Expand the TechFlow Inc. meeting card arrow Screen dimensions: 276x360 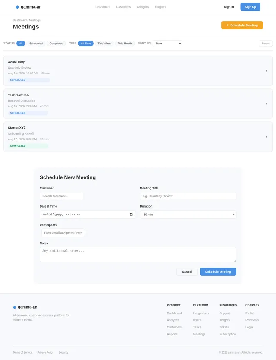pyautogui.click(x=267, y=104)
